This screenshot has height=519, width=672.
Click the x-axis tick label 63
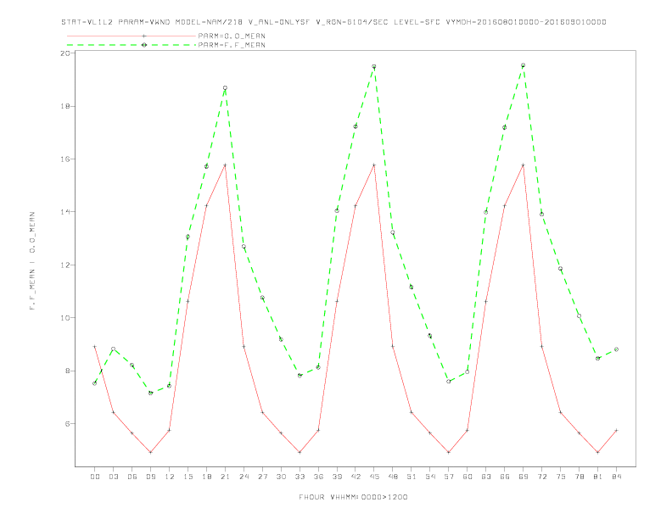tap(486, 477)
